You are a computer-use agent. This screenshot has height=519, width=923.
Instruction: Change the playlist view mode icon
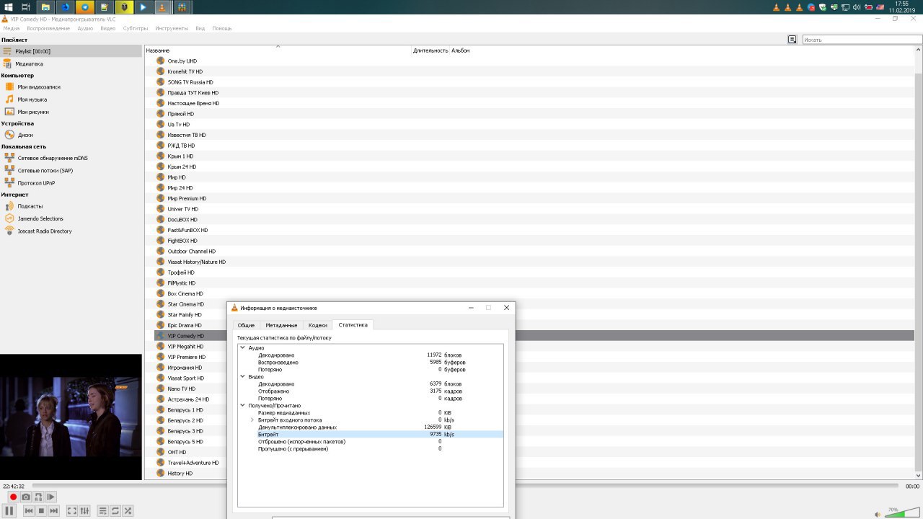792,40
